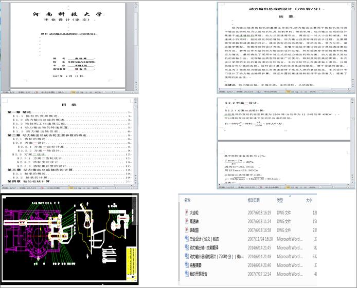Open the CAD assembly drawing thumbnail
Screen dimensions: 357x288
coord(69,239)
